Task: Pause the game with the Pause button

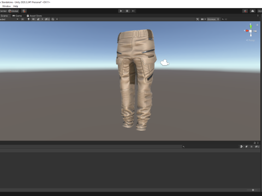Action: [127, 11]
